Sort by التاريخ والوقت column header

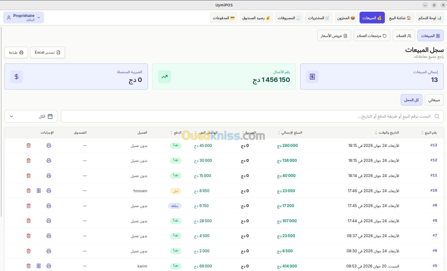[387, 132]
